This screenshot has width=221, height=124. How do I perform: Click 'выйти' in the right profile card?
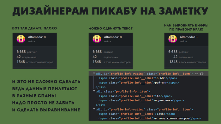[183, 41]
